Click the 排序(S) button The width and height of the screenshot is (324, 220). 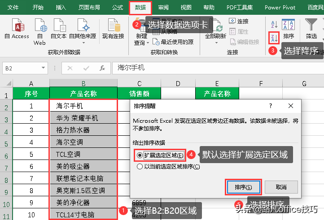pyautogui.click(x=243, y=187)
